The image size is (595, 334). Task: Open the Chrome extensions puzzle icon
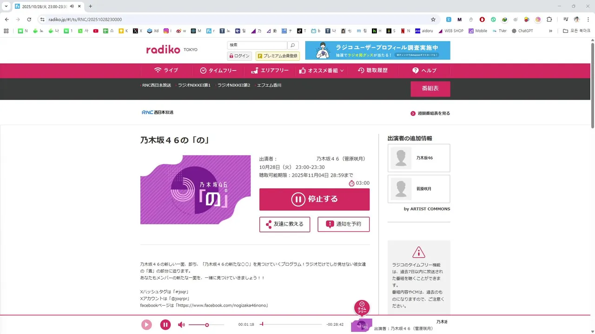tap(549, 19)
